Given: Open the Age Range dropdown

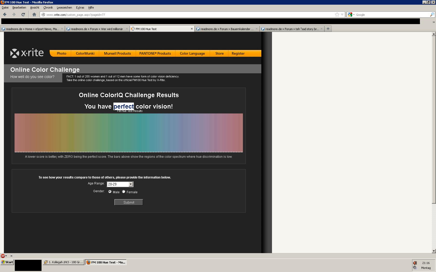Looking at the screenshot, I should tap(131, 184).
